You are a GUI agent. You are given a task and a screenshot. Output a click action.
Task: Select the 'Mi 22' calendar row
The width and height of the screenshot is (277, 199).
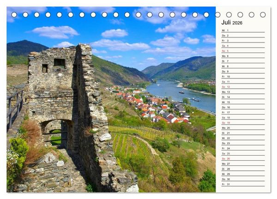tap(243, 138)
